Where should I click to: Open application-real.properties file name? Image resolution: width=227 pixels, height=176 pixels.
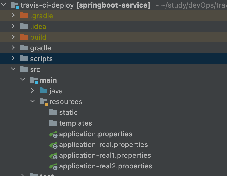tap(104, 145)
